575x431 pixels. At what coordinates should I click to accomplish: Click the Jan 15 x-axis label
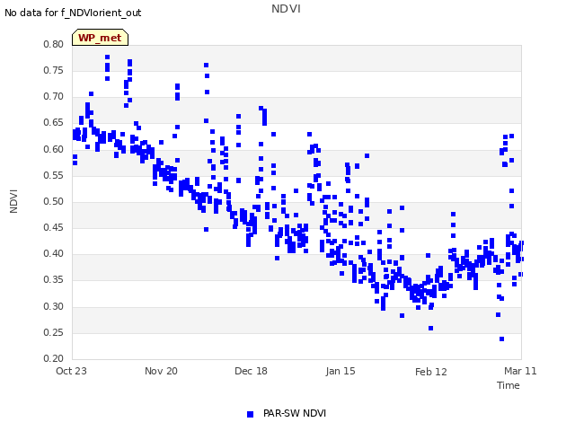341,371
